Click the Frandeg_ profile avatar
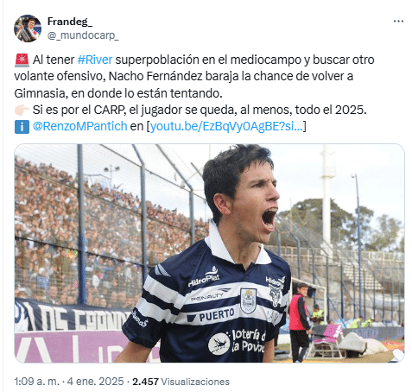Screen dimensions: 412x392 (28, 28)
